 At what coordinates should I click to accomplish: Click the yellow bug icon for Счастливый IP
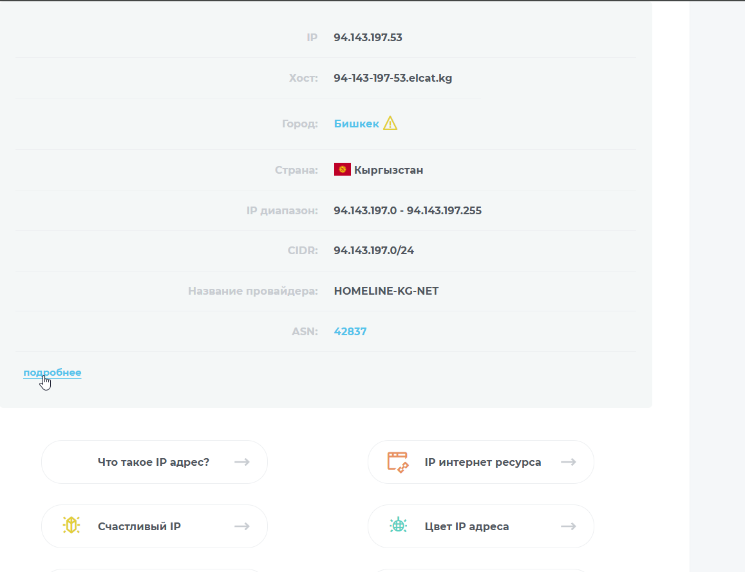coord(71,526)
